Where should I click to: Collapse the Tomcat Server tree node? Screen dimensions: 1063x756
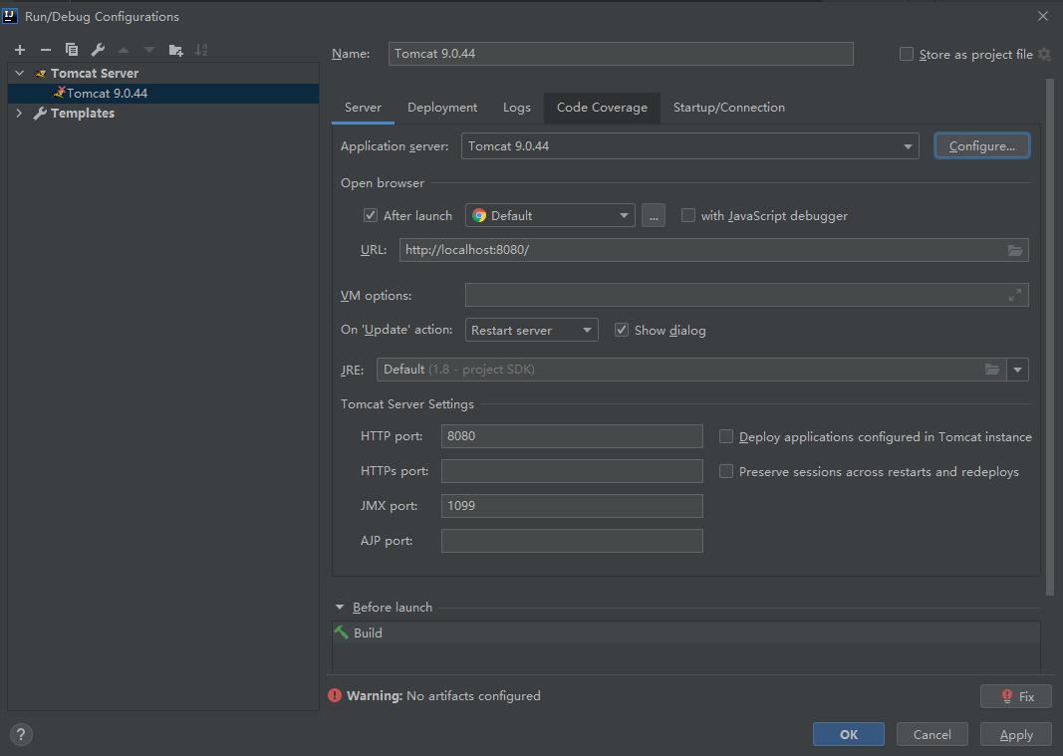(20, 73)
